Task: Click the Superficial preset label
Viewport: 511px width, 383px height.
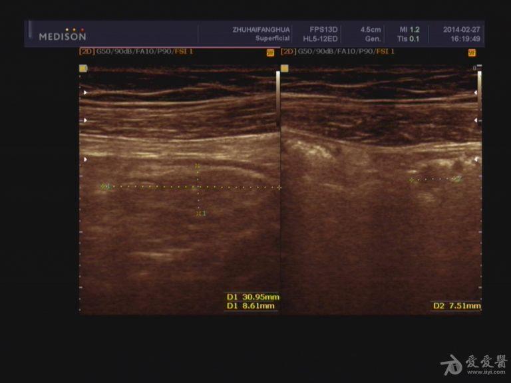Action: coord(272,39)
